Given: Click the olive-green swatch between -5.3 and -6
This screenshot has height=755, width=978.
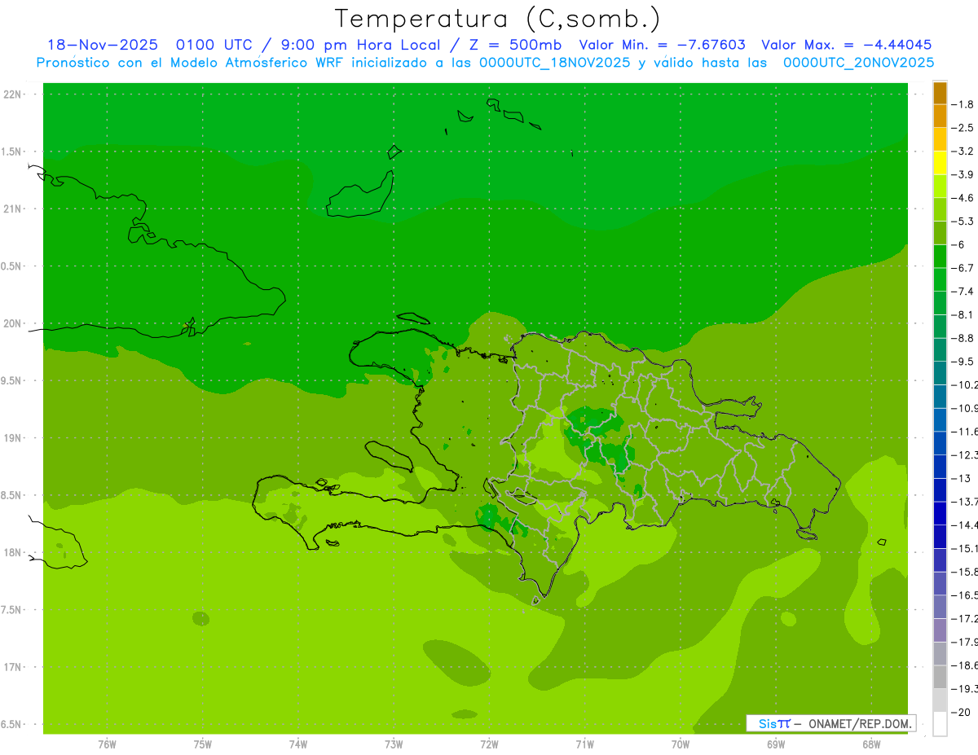Looking at the screenshot, I should pyautogui.click(x=940, y=233).
